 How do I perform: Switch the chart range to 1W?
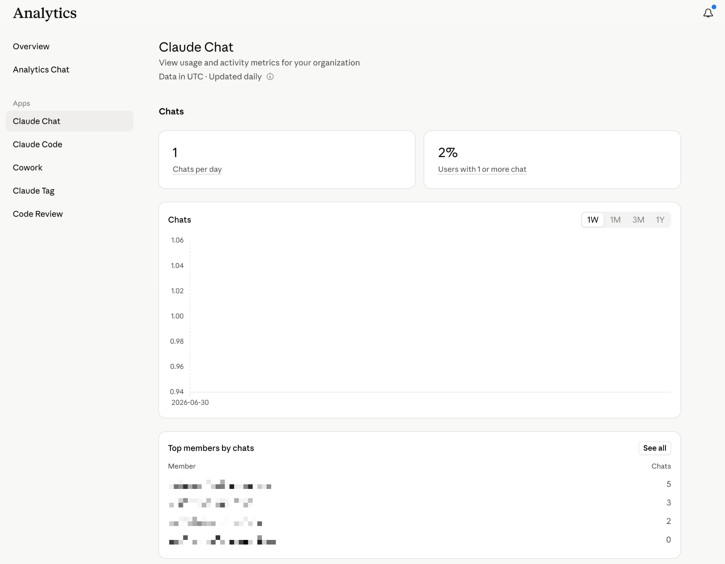(x=593, y=220)
